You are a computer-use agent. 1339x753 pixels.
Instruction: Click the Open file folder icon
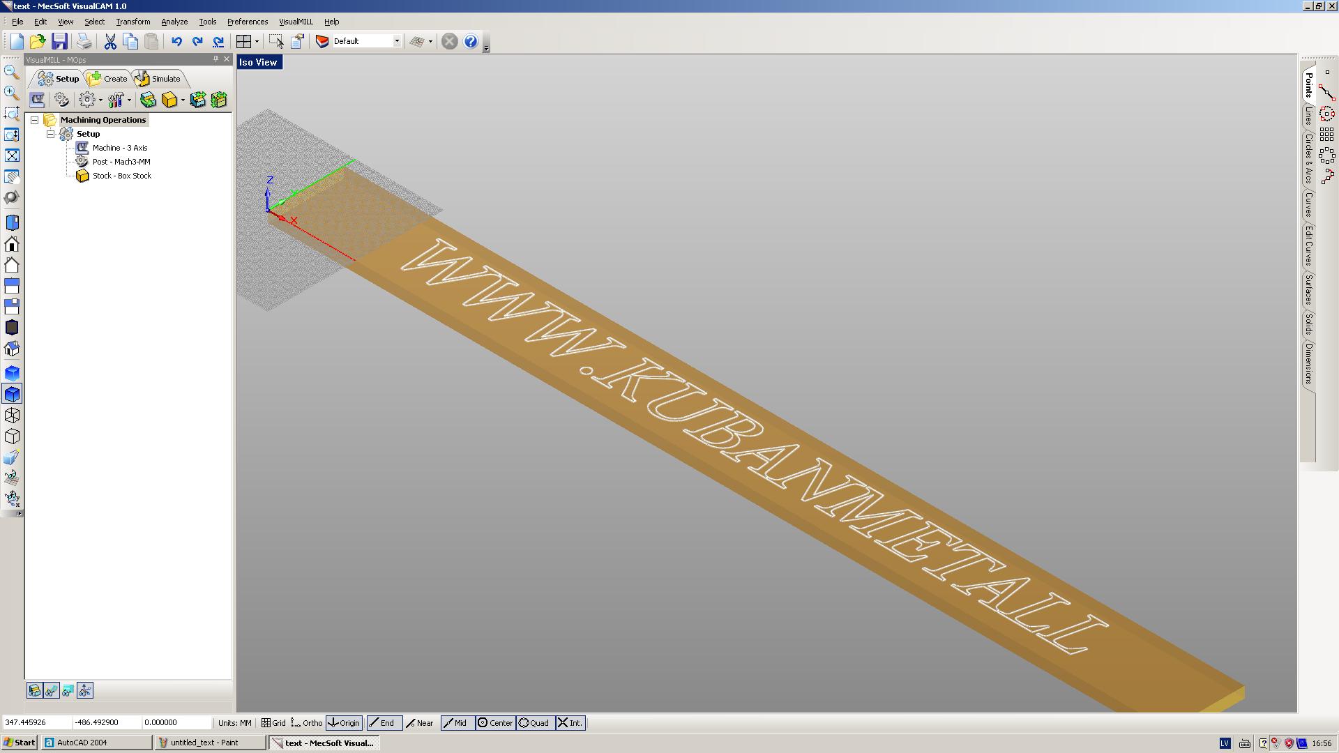pyautogui.click(x=38, y=41)
